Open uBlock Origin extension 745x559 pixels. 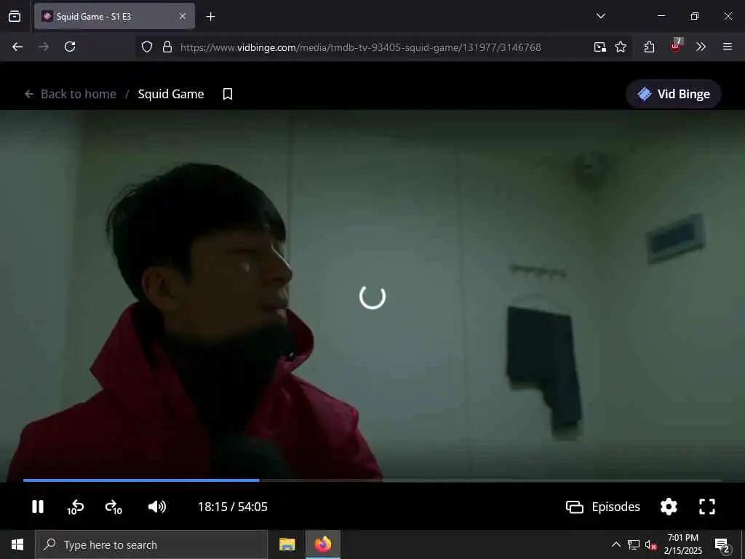click(675, 46)
